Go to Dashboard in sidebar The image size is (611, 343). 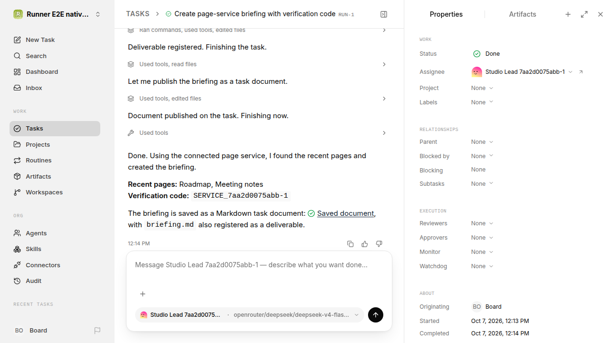click(x=55, y=72)
